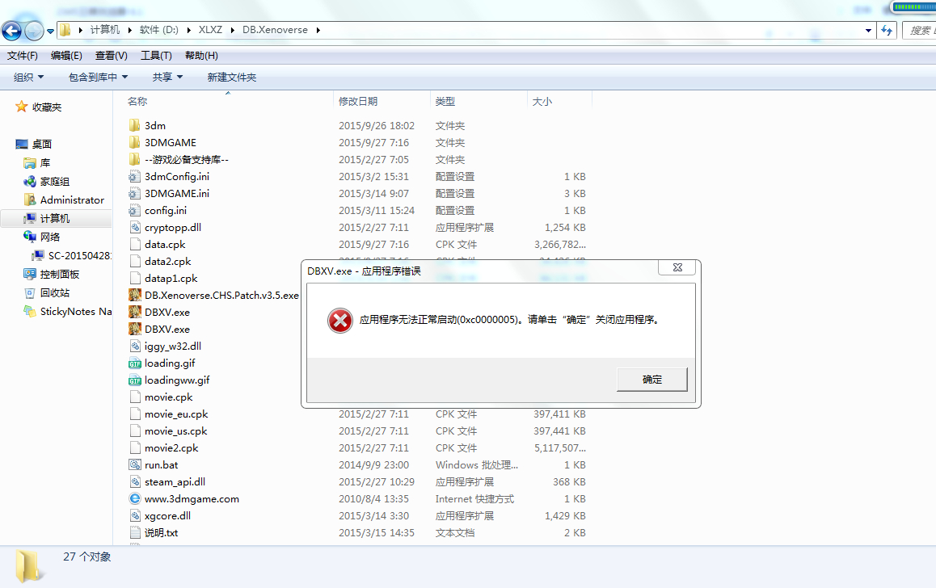Open the 包含到库中 dropdown
The height and width of the screenshot is (588, 936).
coord(98,77)
